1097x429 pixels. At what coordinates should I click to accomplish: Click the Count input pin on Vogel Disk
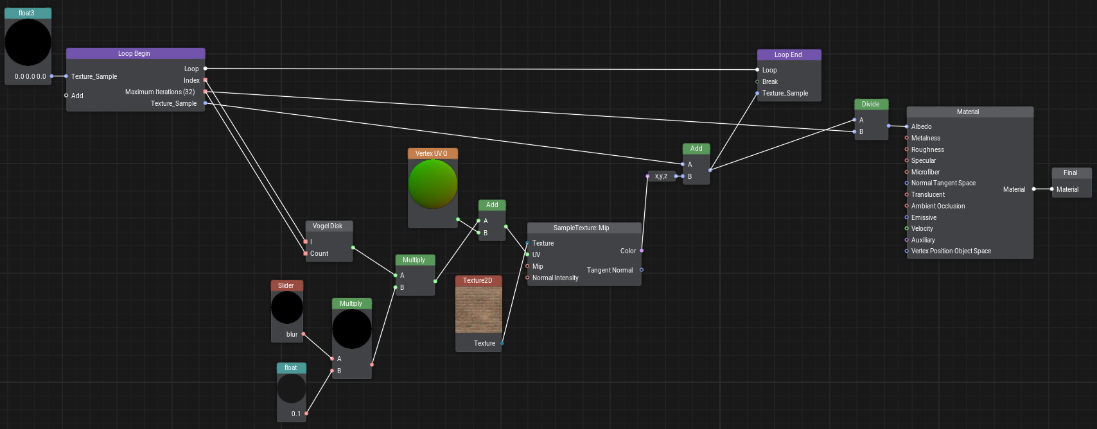pyautogui.click(x=306, y=253)
